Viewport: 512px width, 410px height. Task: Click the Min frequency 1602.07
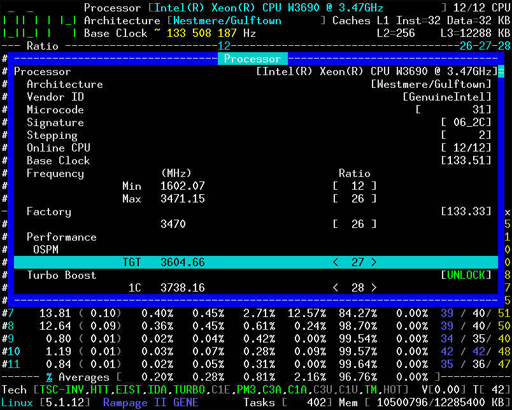(183, 186)
